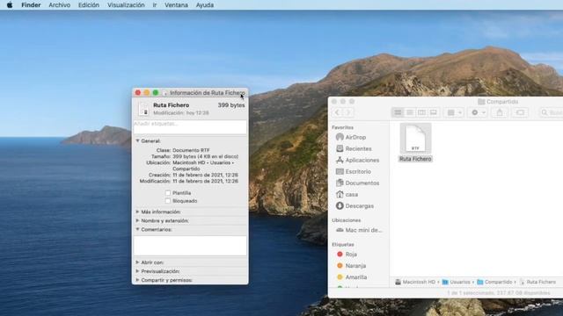
Task: Collapse the General section
Action: click(137, 140)
